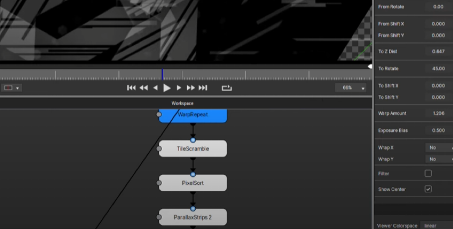Edit the From Rotate value field
The width and height of the screenshot is (453, 229).
point(439,6)
